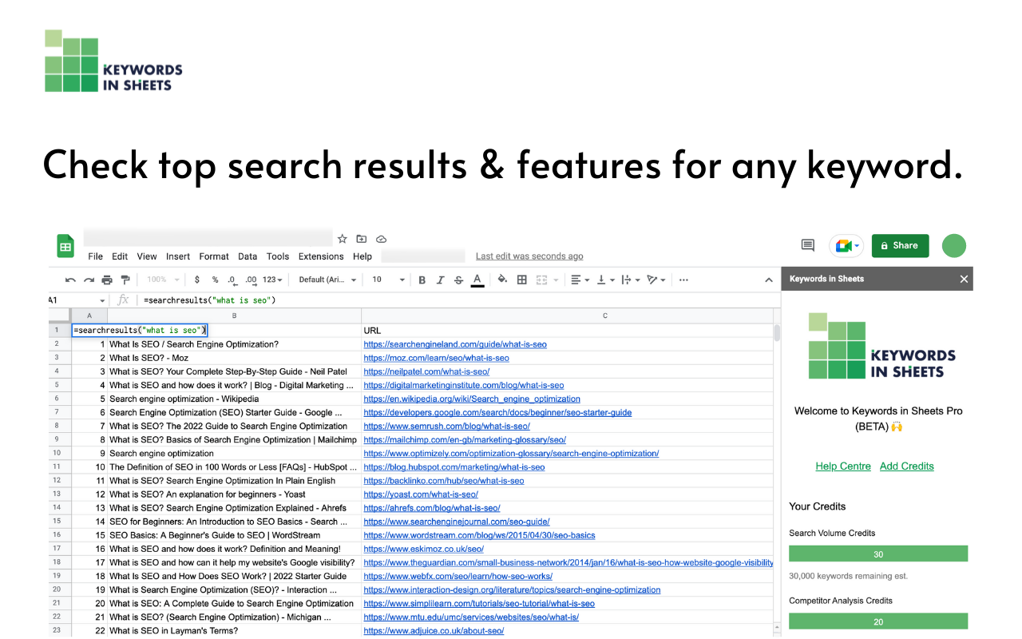This screenshot has width=1022, height=639.
Task: Show more toolbar options
Action: click(683, 280)
